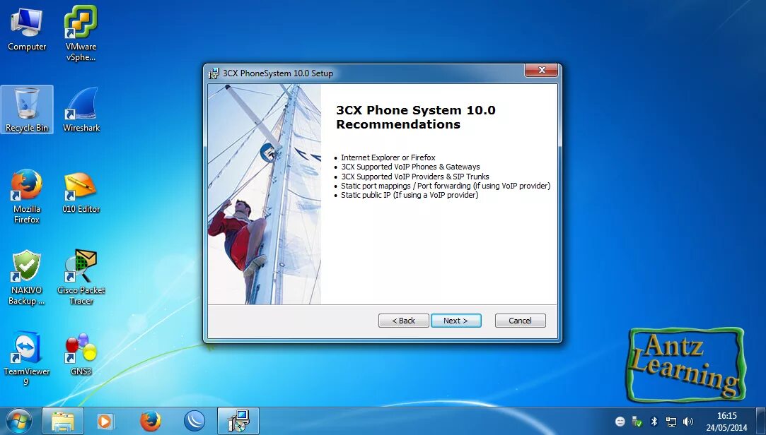Close the 3CX PhoneSystem Setup window
766x435 pixels.
pyautogui.click(x=541, y=70)
